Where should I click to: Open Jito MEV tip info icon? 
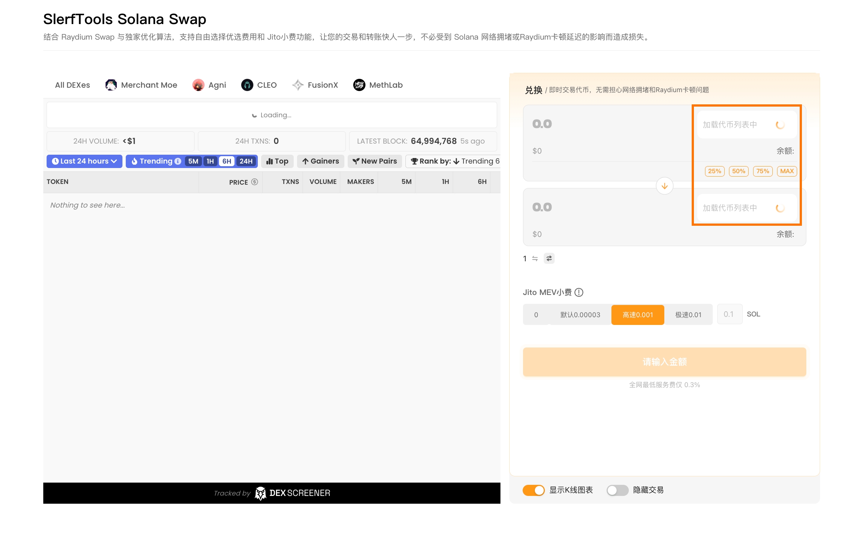point(579,292)
